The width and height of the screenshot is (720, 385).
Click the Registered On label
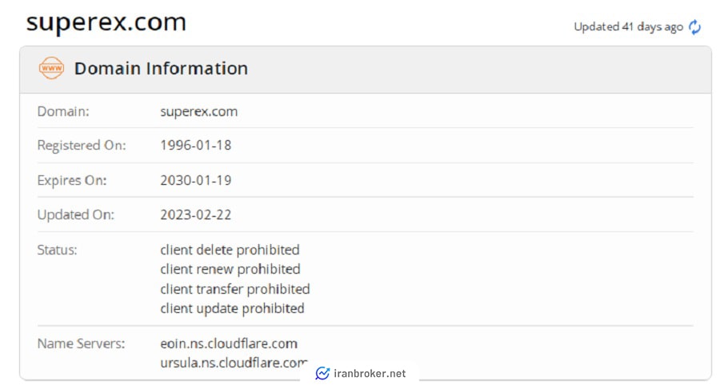tap(82, 145)
